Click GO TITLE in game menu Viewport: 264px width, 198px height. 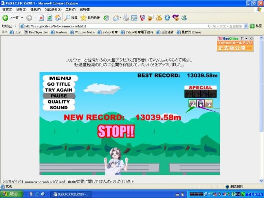tap(59, 84)
